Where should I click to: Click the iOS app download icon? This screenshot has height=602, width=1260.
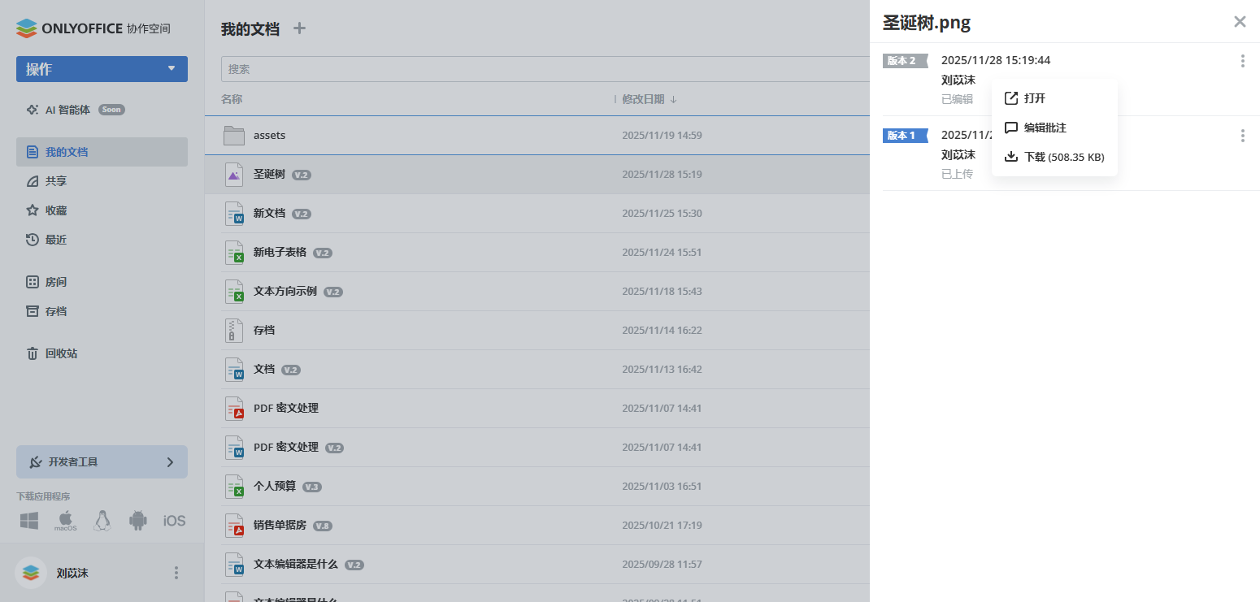pos(173,521)
